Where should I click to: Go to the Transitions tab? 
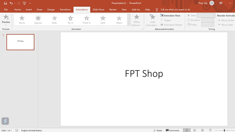tap(65, 10)
